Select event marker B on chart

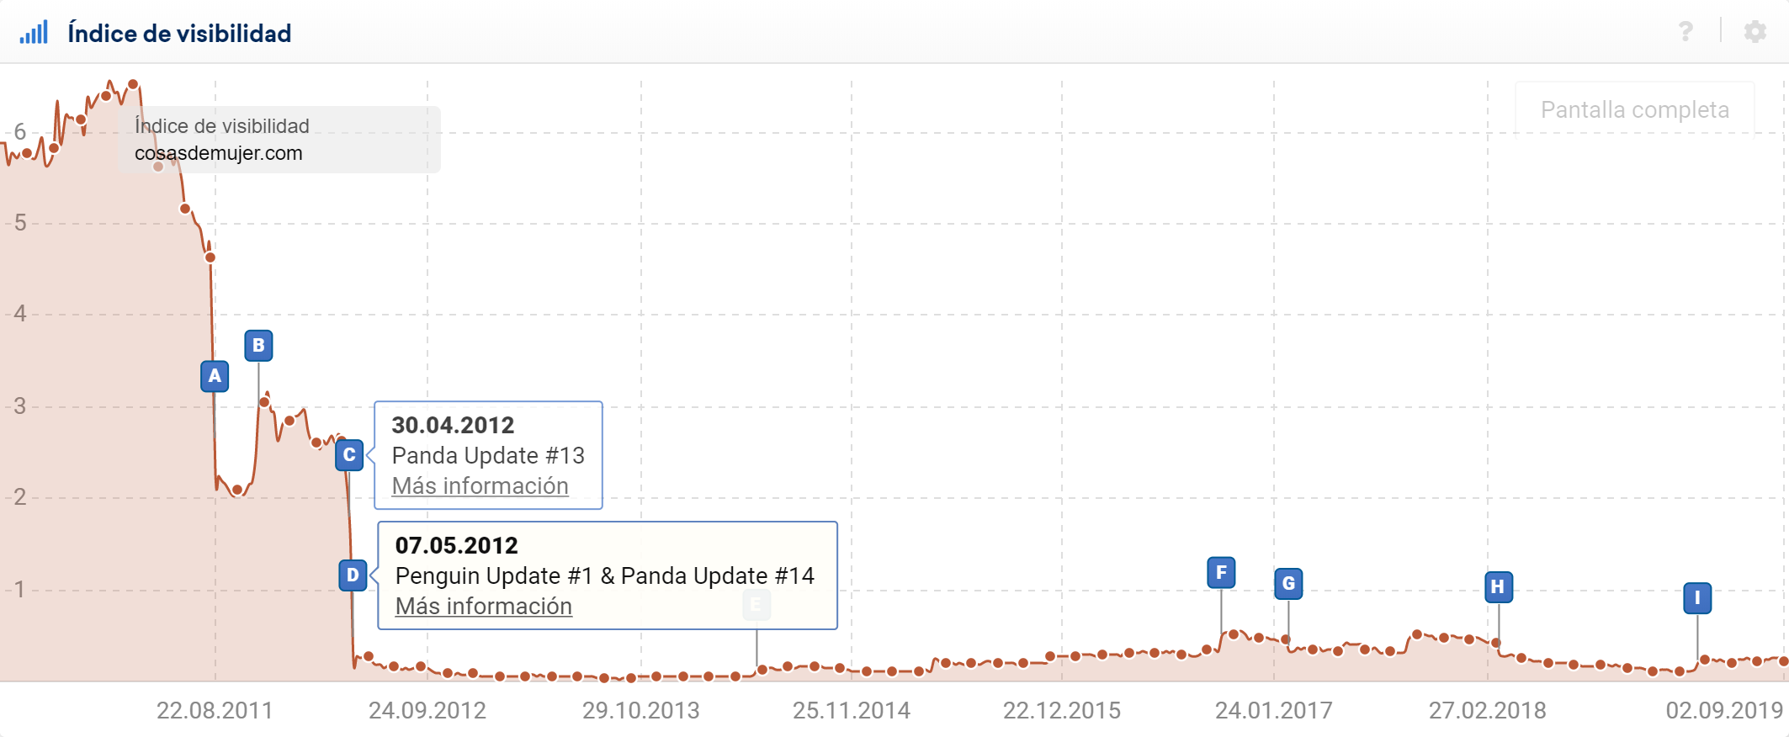[258, 345]
